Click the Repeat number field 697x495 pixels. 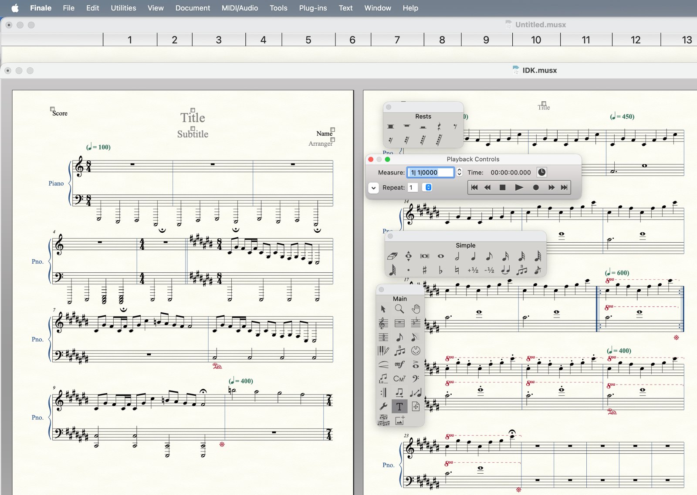click(413, 187)
